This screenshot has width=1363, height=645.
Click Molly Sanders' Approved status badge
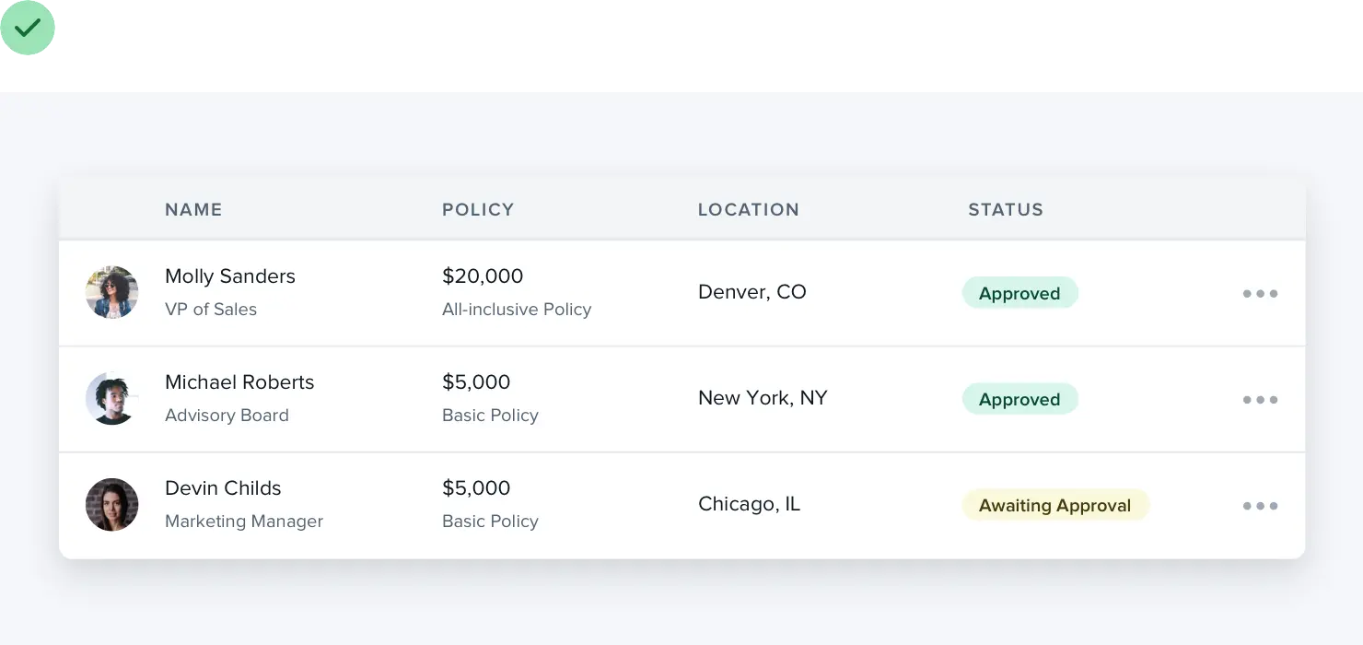1019,293
